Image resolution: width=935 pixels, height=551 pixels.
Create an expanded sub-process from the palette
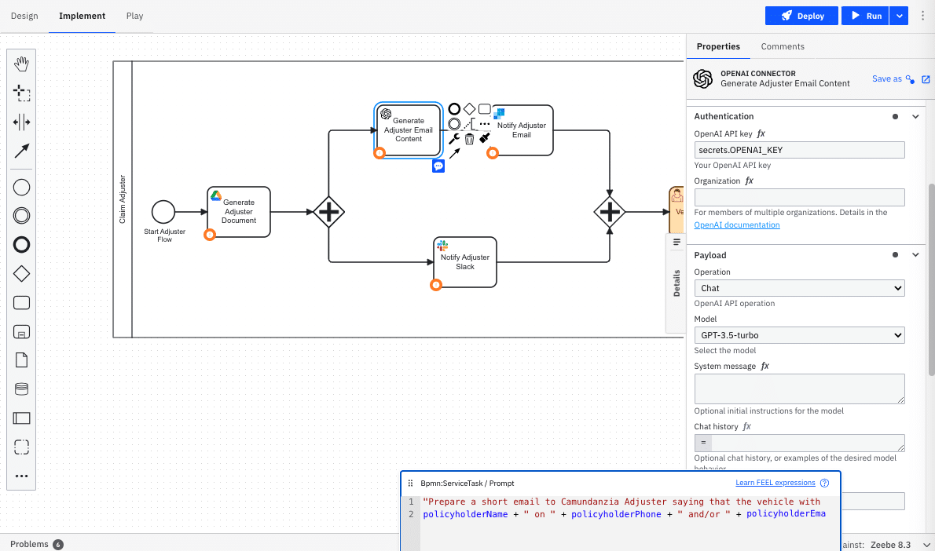click(x=21, y=332)
